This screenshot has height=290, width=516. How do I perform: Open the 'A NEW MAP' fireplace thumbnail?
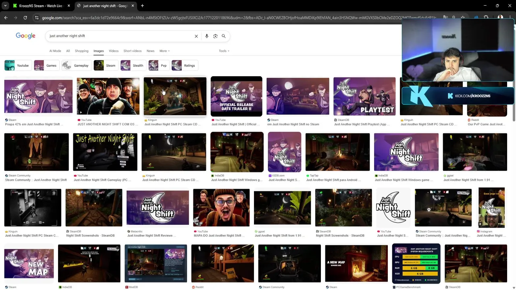pos(356,263)
